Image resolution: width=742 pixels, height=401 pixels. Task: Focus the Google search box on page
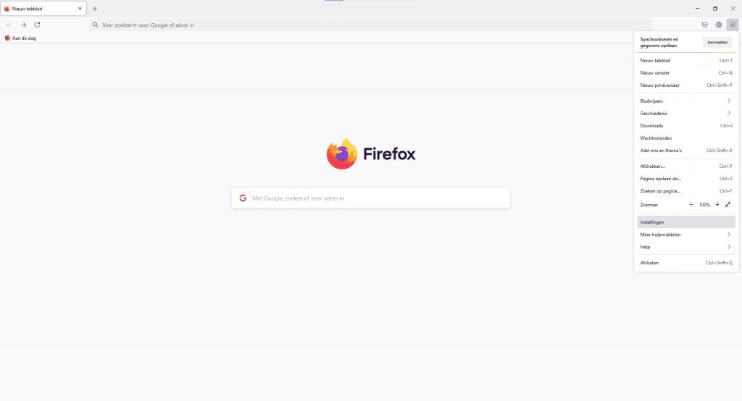[371, 198]
